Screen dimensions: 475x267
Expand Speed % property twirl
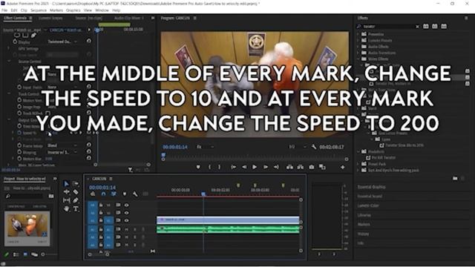(x=13, y=133)
